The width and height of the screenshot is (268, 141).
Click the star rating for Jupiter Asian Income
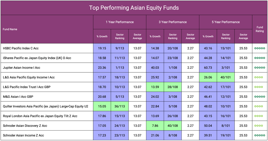pyautogui.click(x=260, y=68)
